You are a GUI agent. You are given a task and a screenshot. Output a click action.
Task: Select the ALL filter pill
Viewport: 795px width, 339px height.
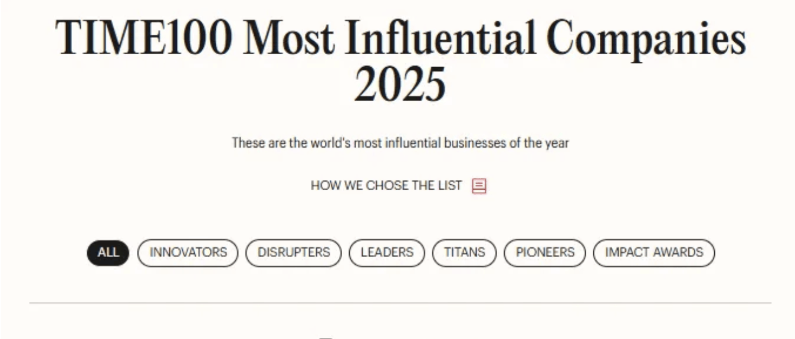pyautogui.click(x=108, y=253)
